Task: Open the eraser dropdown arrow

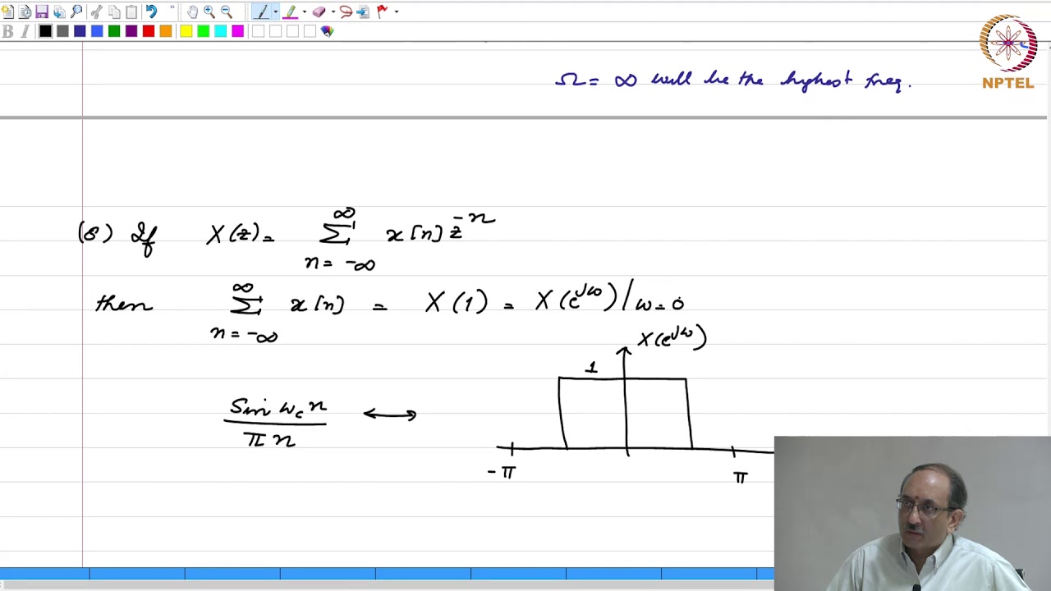Action: (x=333, y=11)
